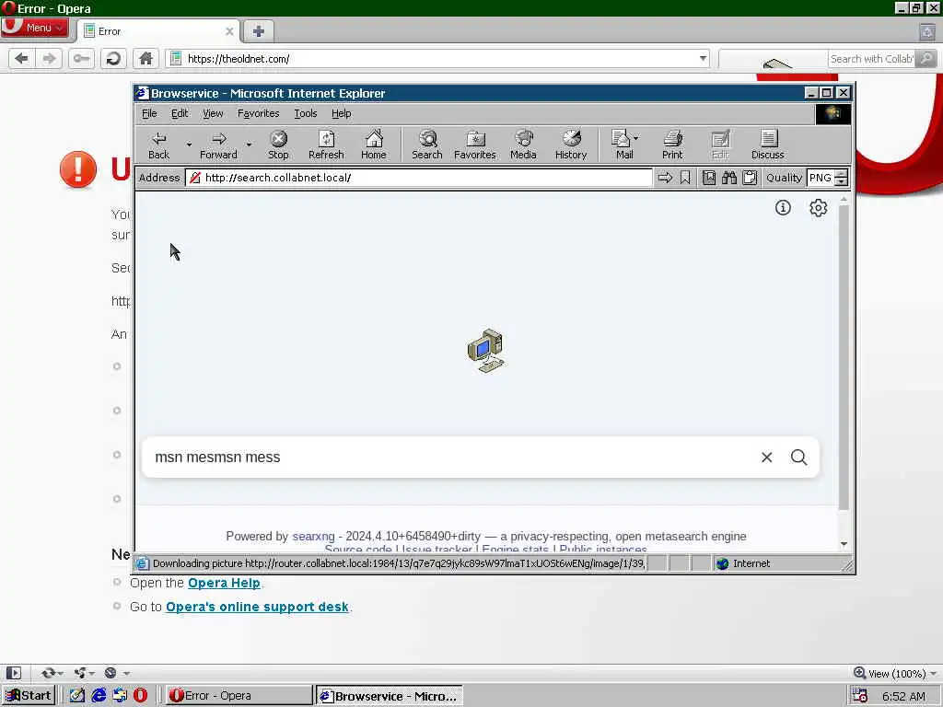Click the Opera address bar URL field
This screenshot has height=707, width=943.
[439, 58]
